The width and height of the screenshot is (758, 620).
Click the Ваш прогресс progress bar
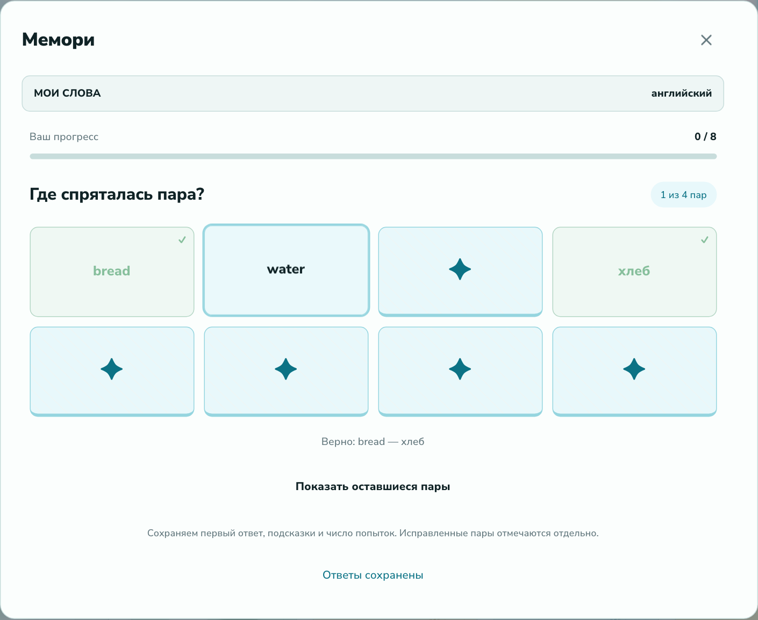373,156
